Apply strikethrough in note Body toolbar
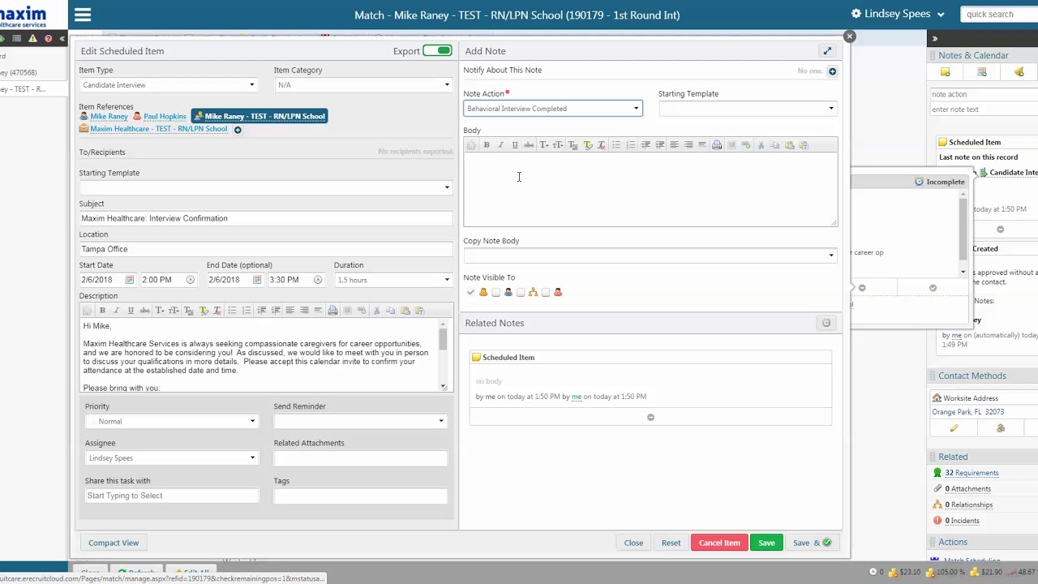Image resolution: width=1038 pixels, height=584 pixels. click(529, 145)
